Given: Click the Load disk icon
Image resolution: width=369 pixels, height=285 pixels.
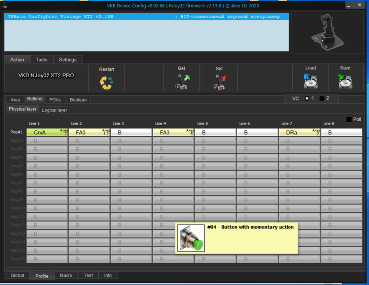Looking at the screenshot, I should point(310,81).
